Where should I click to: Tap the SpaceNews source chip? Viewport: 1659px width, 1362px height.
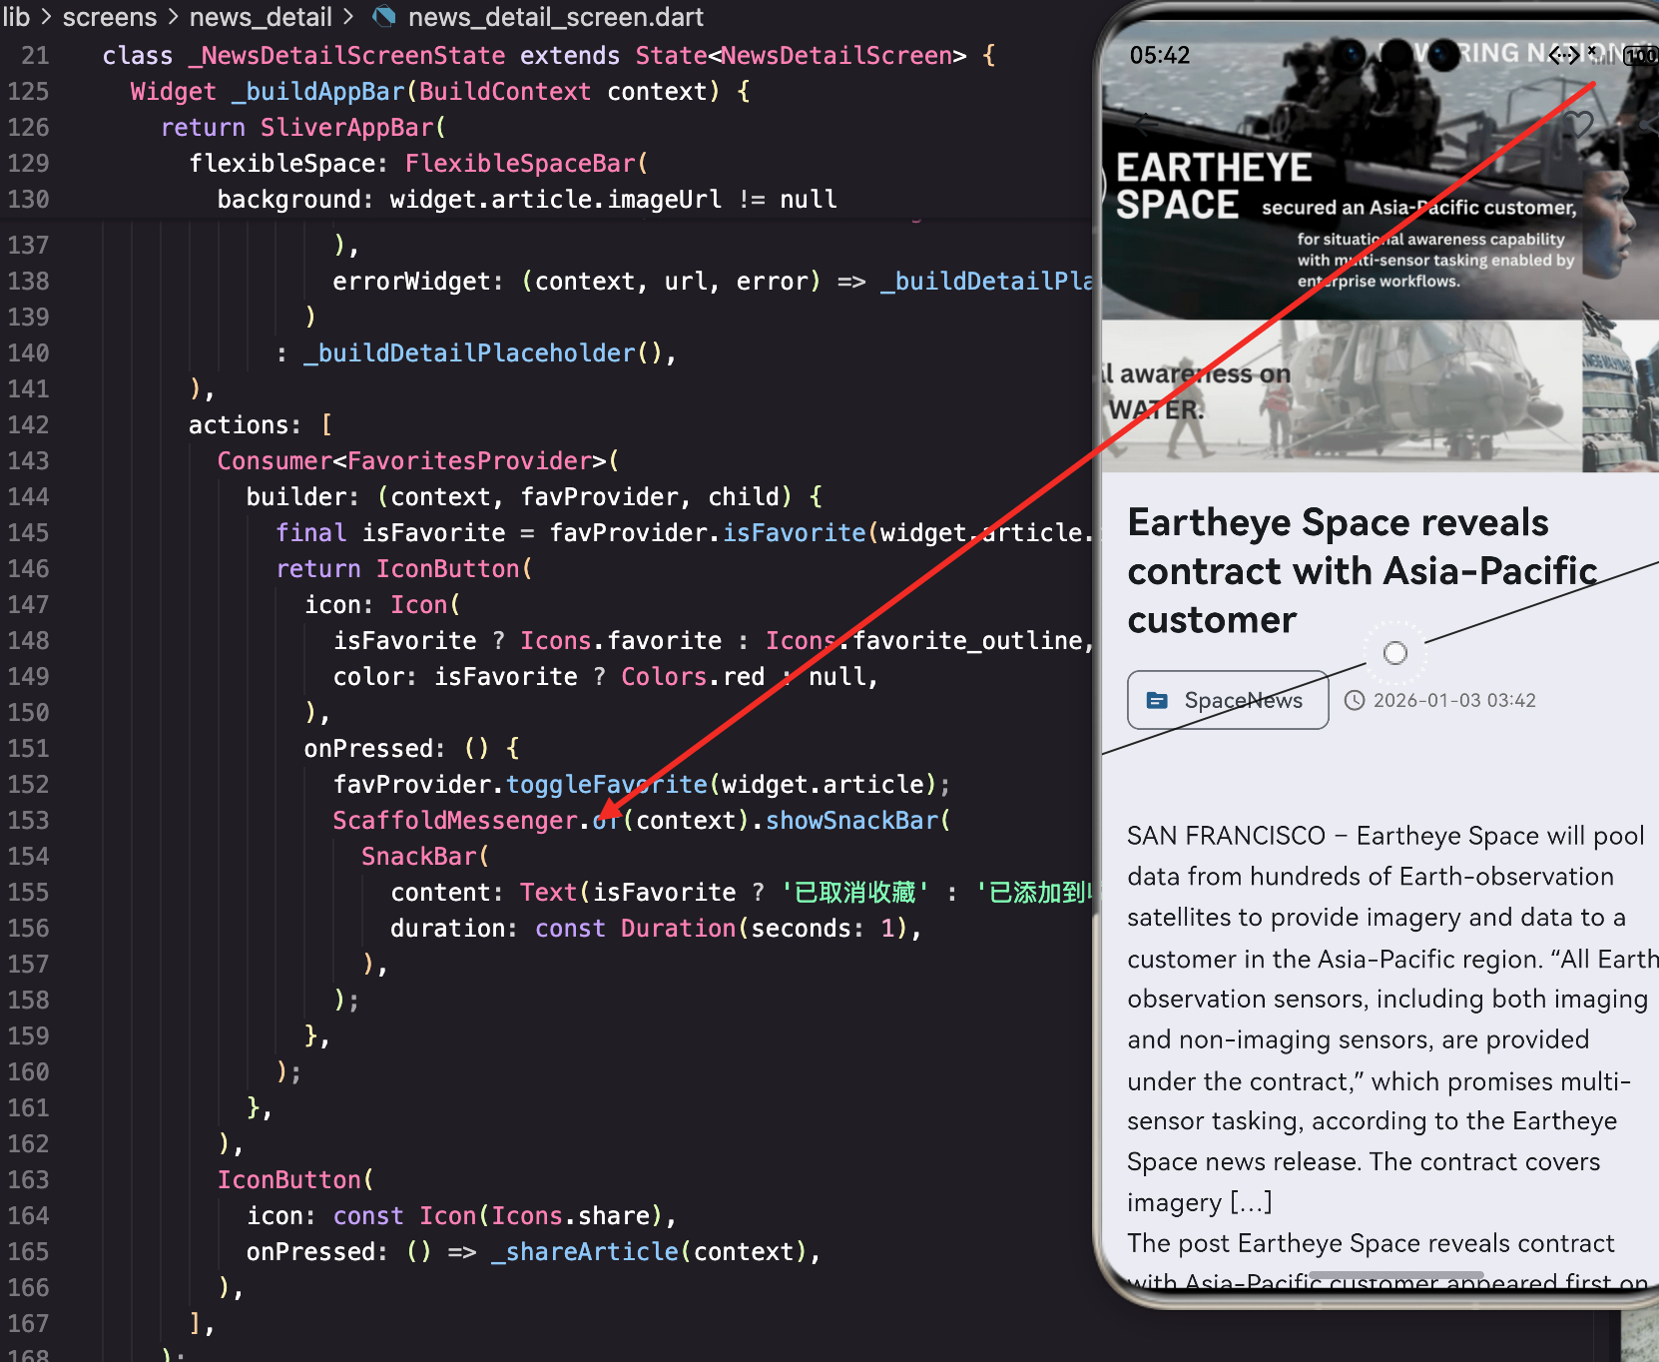tap(1228, 700)
